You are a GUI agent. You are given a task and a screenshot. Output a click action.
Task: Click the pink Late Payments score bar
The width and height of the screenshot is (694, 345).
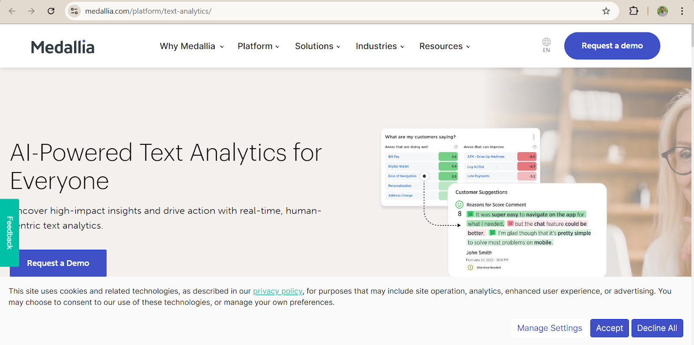527,176
